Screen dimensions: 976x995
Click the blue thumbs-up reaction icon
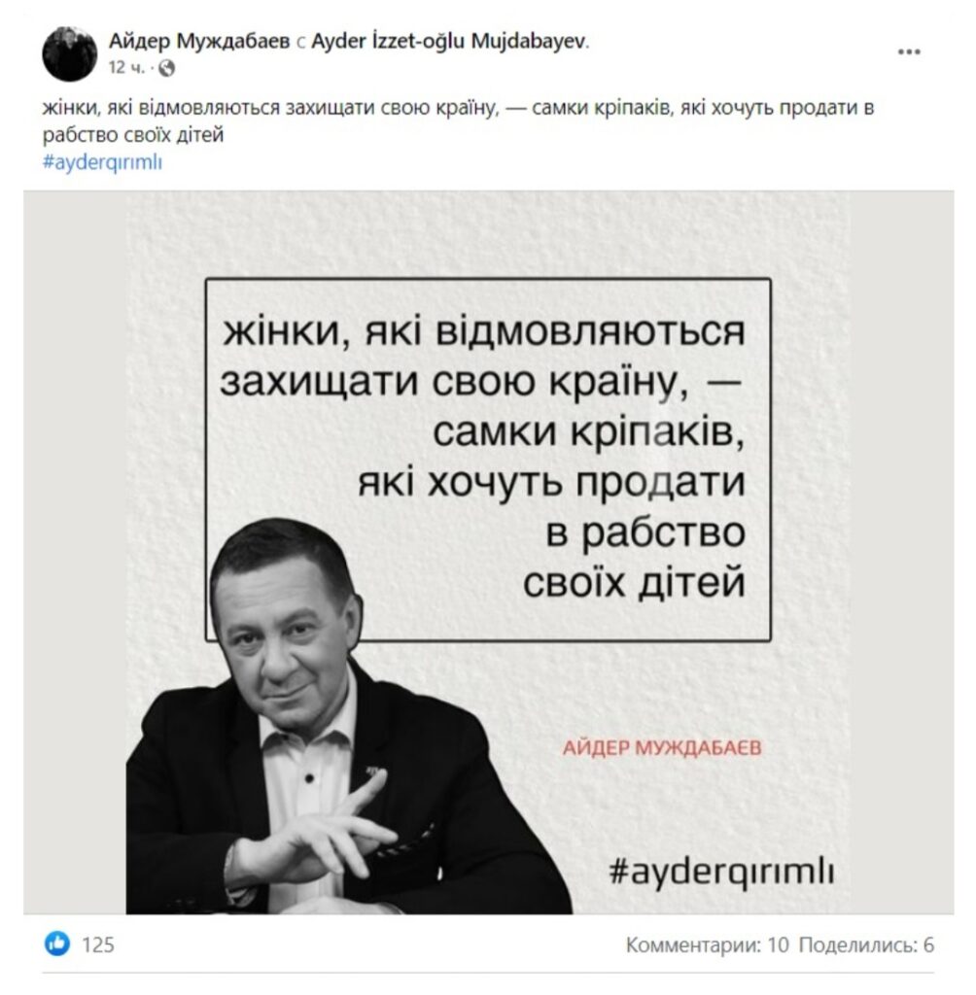(57, 944)
